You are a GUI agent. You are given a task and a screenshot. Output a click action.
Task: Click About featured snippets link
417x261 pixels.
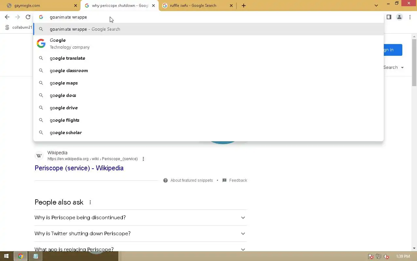(192, 180)
